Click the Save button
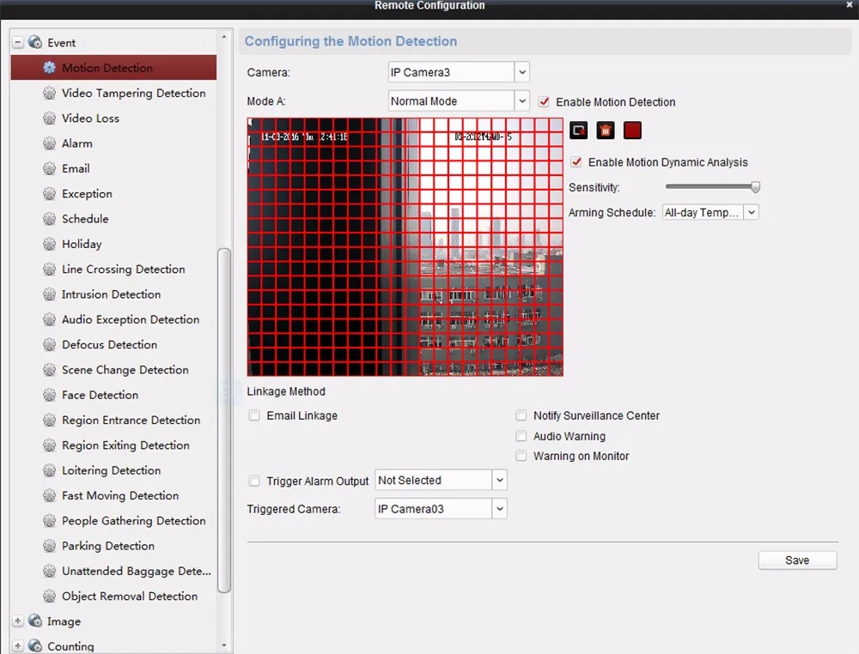 pos(797,560)
